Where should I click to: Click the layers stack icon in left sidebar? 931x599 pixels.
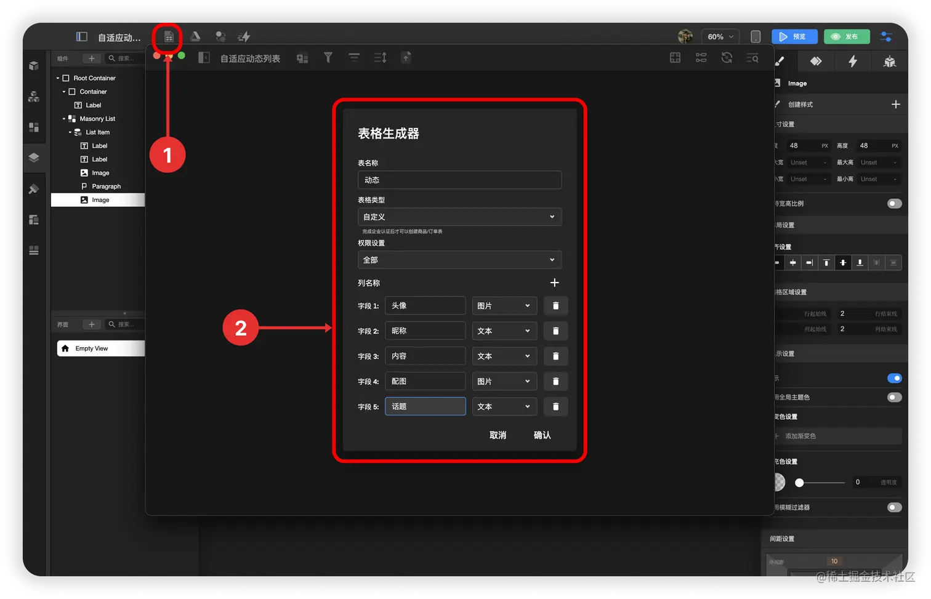click(x=34, y=158)
